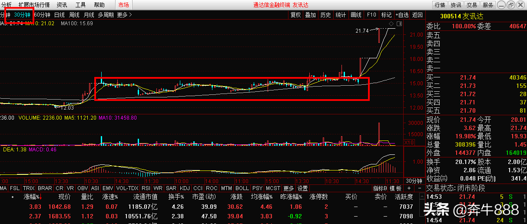Minimize the terminal window

[501, 5]
